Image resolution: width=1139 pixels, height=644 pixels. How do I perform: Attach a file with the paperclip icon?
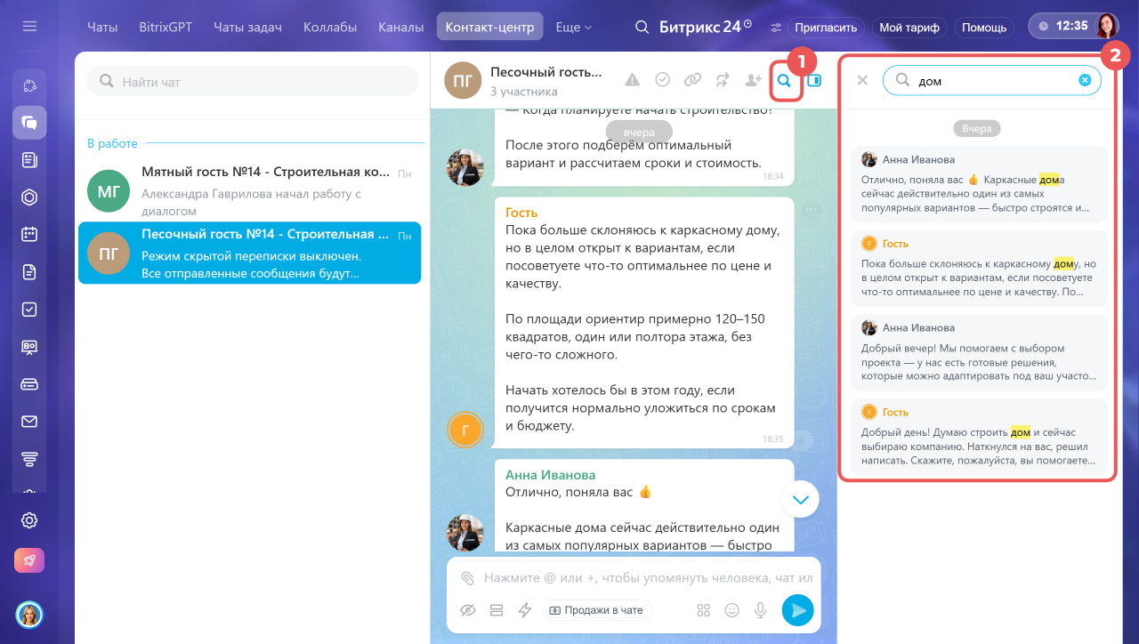(468, 578)
